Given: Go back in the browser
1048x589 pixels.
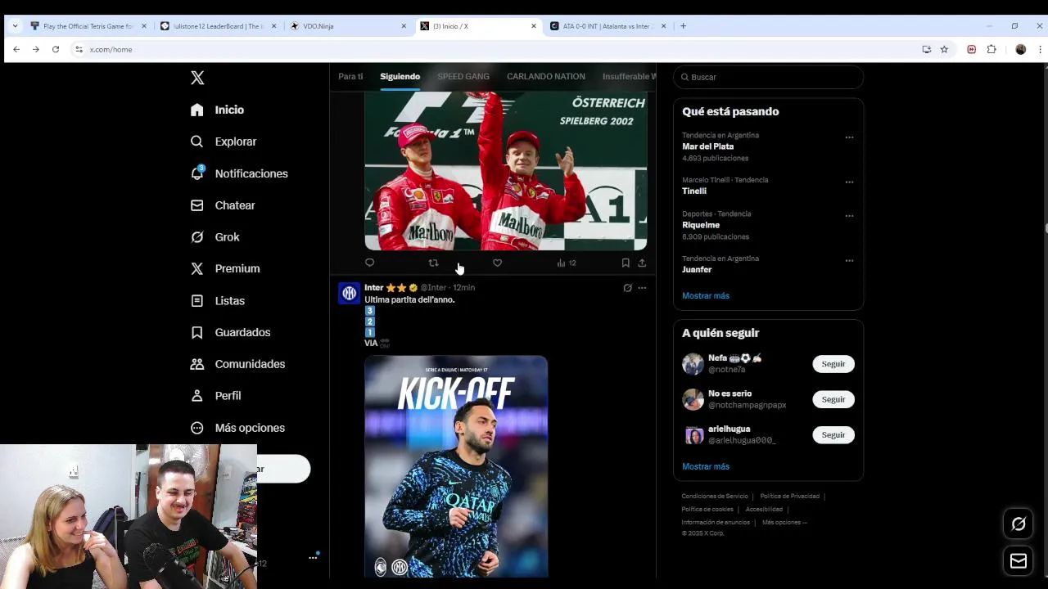Looking at the screenshot, I should pyautogui.click(x=16, y=49).
